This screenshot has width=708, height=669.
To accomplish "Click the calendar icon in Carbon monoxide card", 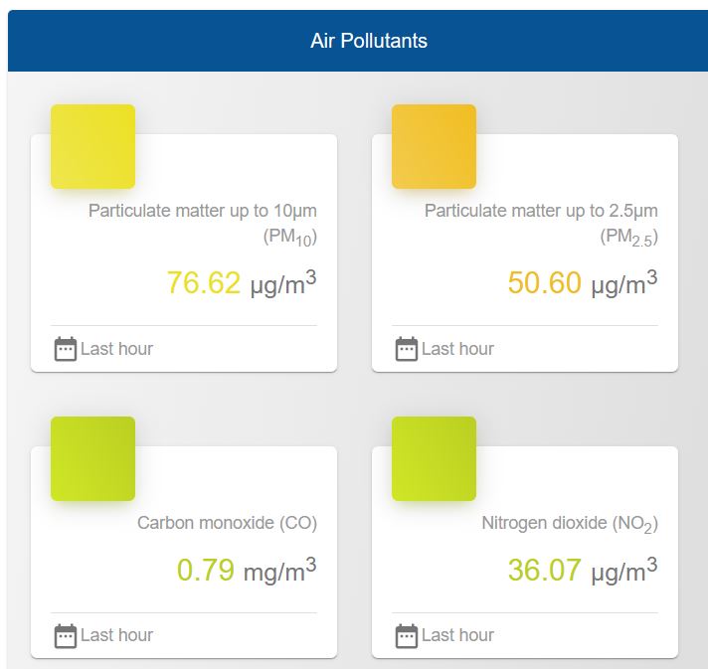I will point(65,635).
